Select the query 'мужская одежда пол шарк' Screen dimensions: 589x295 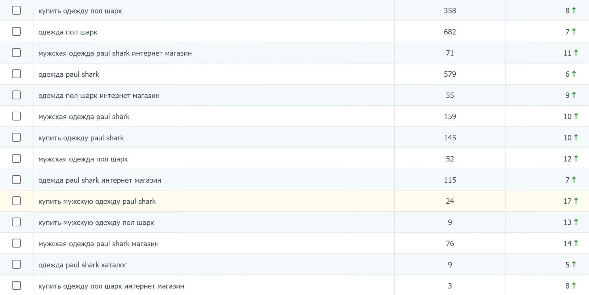pyautogui.click(x=83, y=159)
